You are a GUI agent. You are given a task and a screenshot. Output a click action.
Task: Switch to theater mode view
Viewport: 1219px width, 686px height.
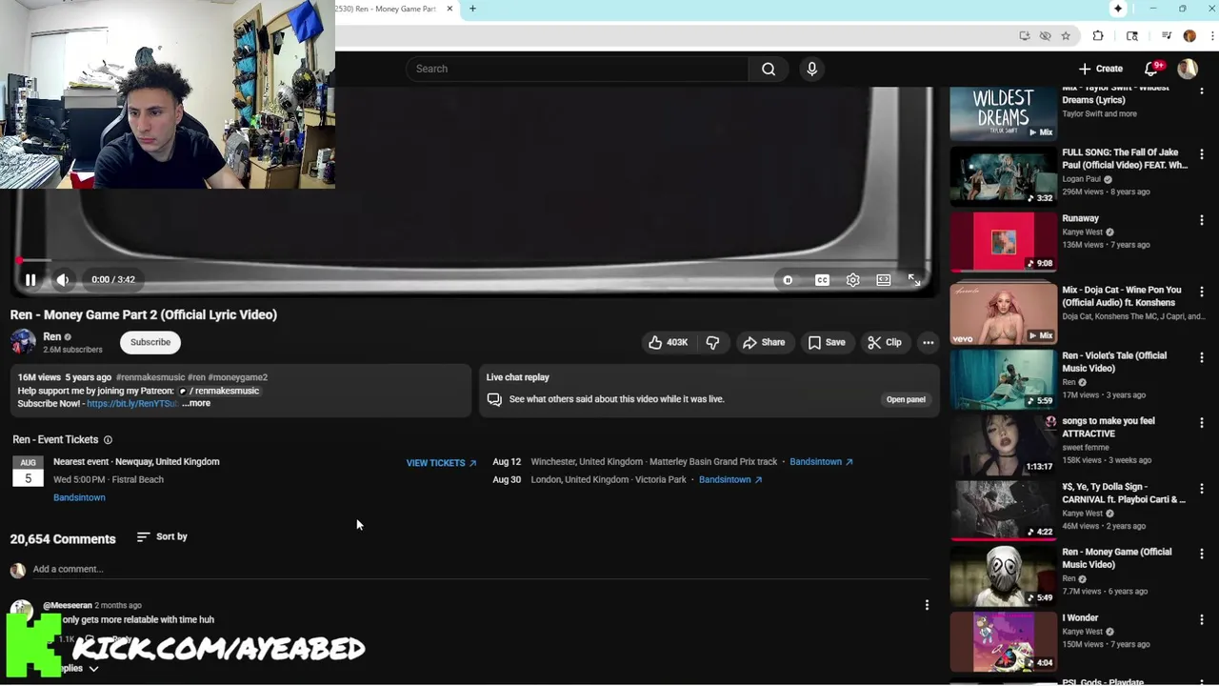884,280
